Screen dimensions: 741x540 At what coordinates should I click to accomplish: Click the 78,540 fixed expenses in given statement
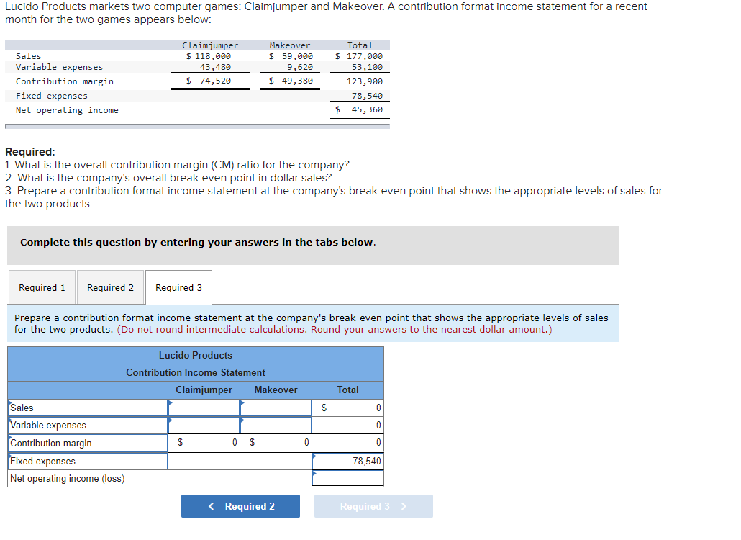pyautogui.click(x=367, y=96)
